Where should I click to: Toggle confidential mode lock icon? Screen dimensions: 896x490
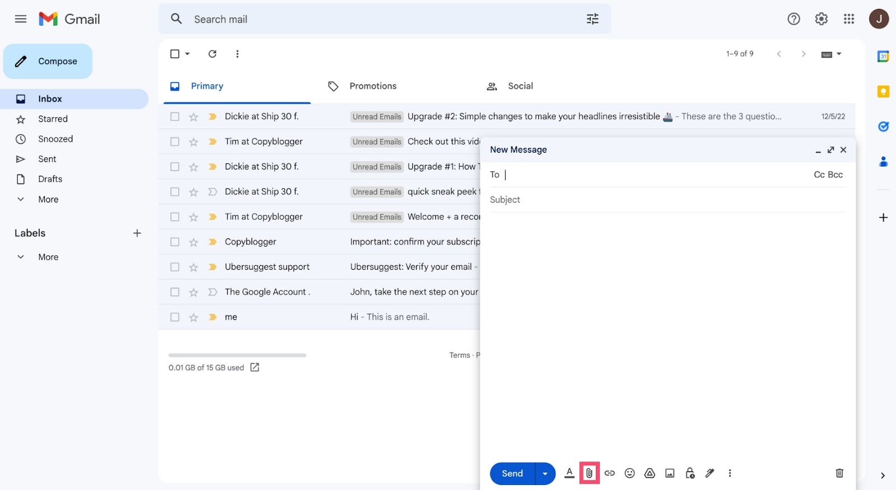pos(690,473)
